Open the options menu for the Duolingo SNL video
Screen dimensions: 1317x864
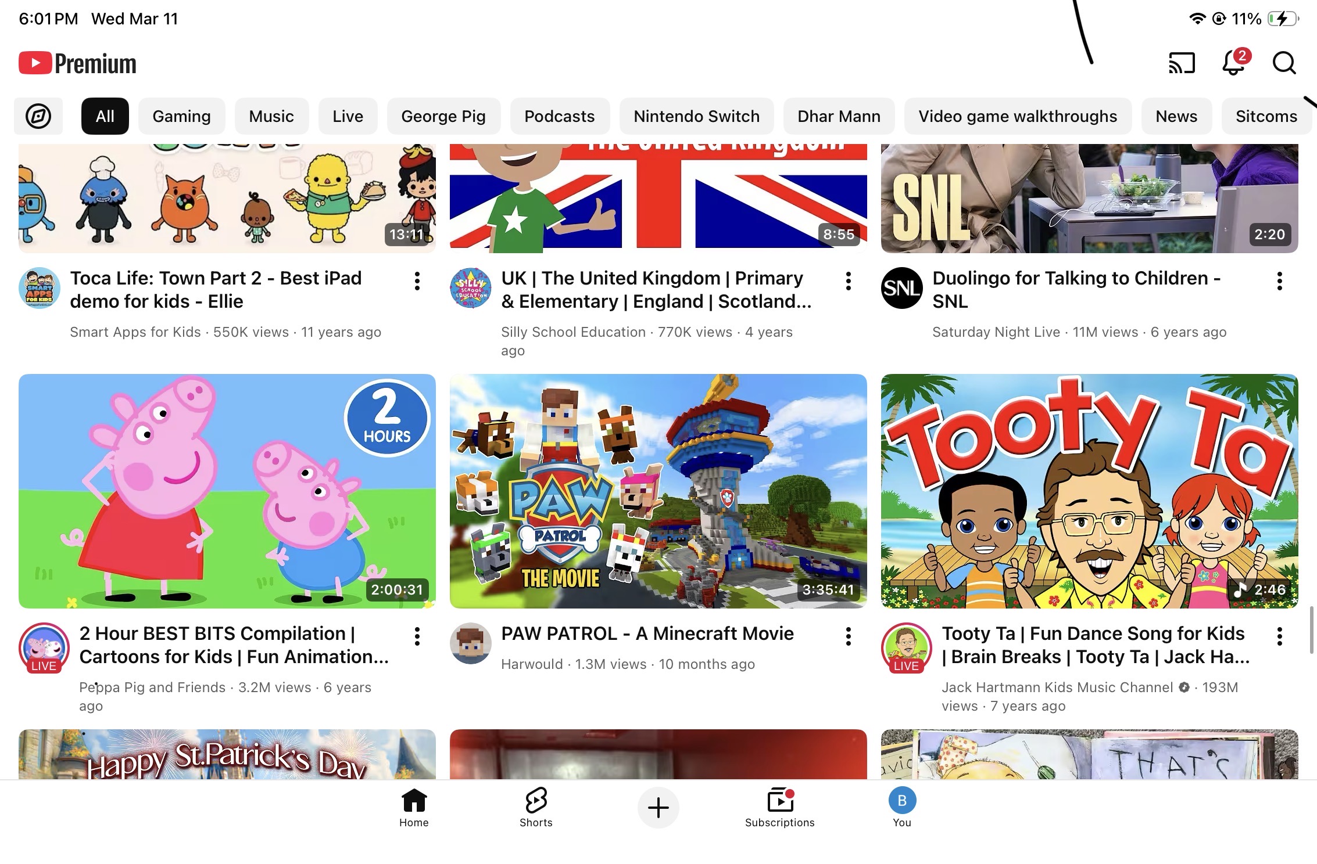coord(1280,281)
